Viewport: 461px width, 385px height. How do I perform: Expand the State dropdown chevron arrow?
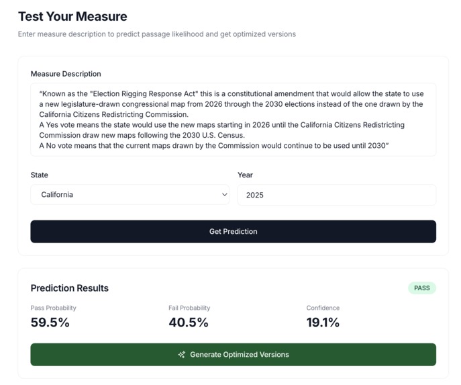point(224,195)
